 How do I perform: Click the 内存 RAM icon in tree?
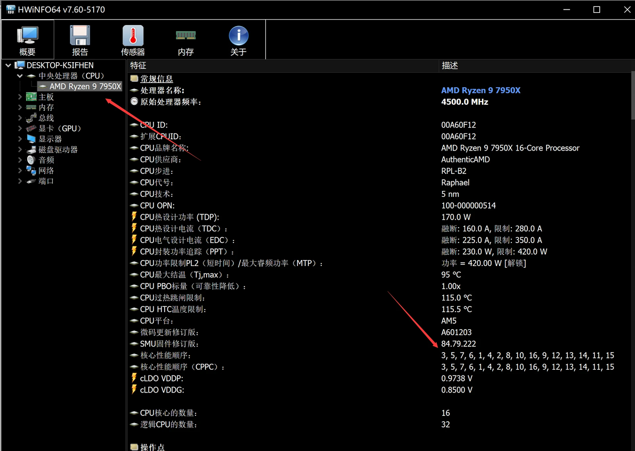(x=31, y=107)
